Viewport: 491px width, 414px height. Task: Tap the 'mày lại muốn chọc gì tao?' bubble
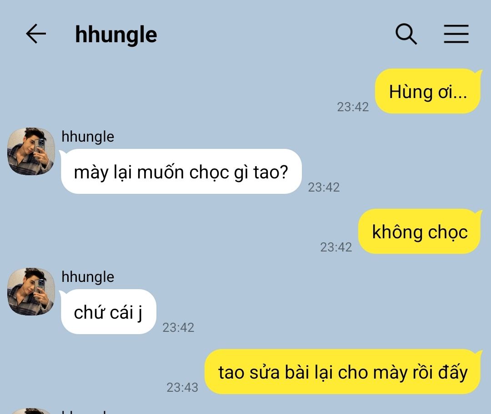coord(180,171)
